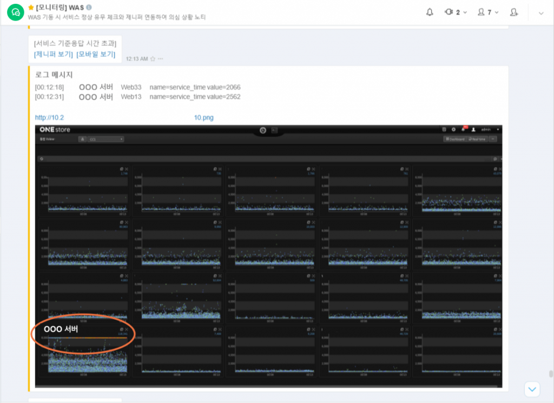
Task: Open more options for 12:13 AM message
Action: point(160,58)
